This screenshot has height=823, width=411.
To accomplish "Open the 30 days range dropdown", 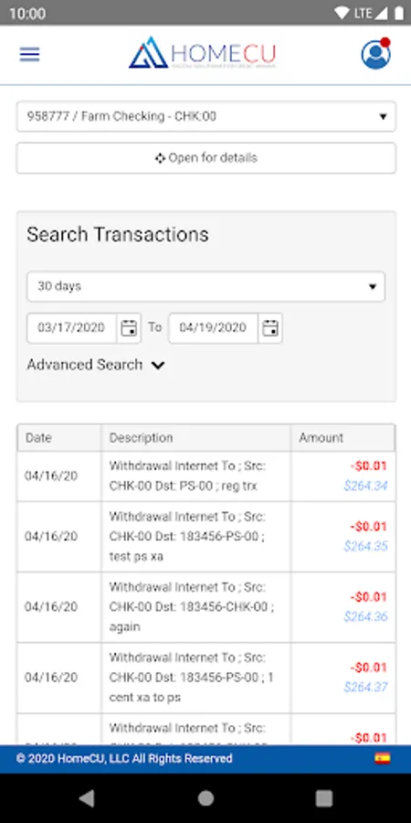I will [206, 286].
